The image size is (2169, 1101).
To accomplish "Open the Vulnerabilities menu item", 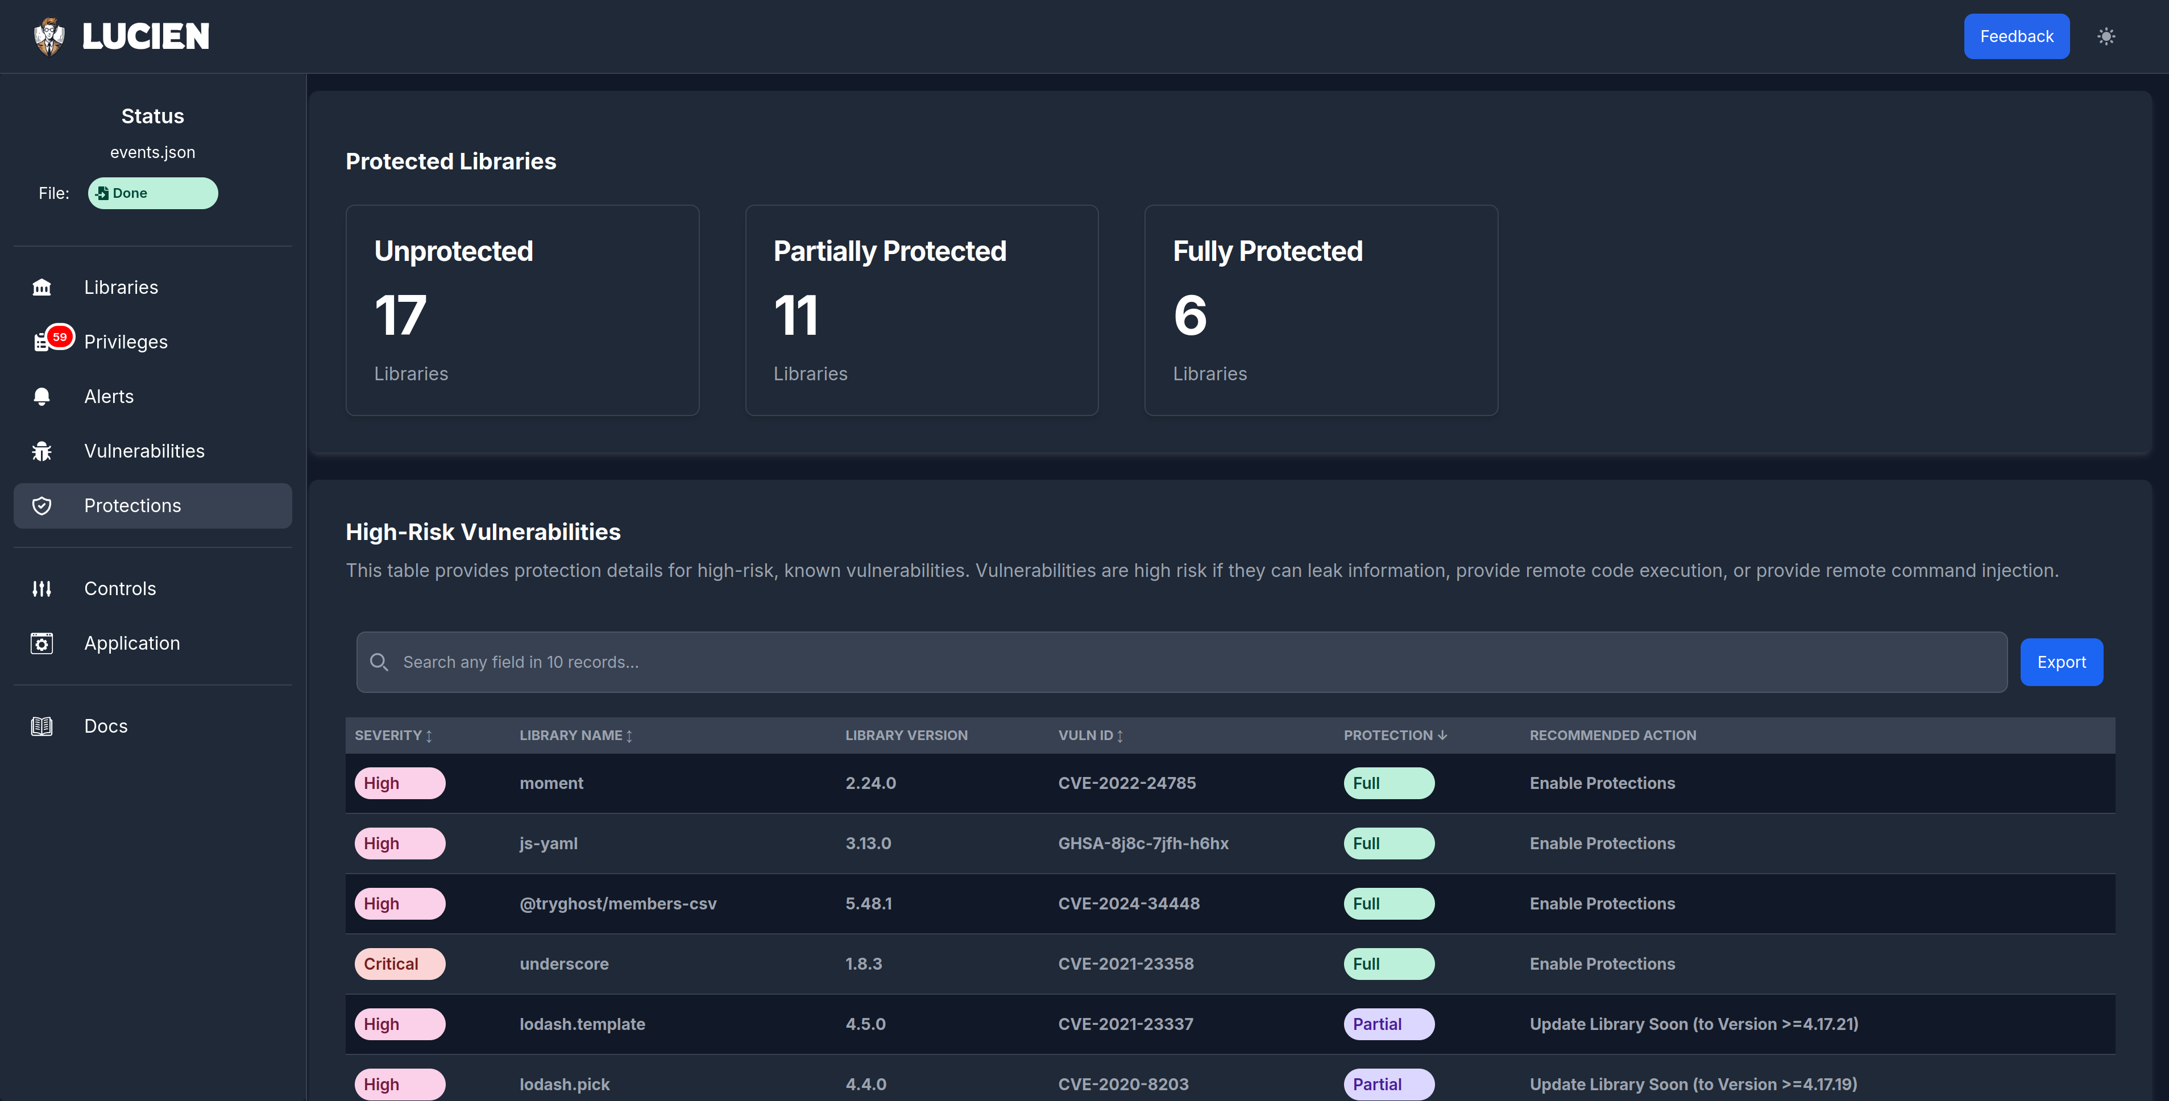I will click(x=144, y=451).
